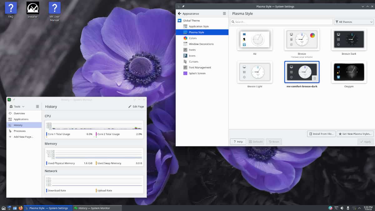This screenshot has width=375, height=211.
Task: Click Edit Page in System Monitor
Action: click(x=136, y=107)
